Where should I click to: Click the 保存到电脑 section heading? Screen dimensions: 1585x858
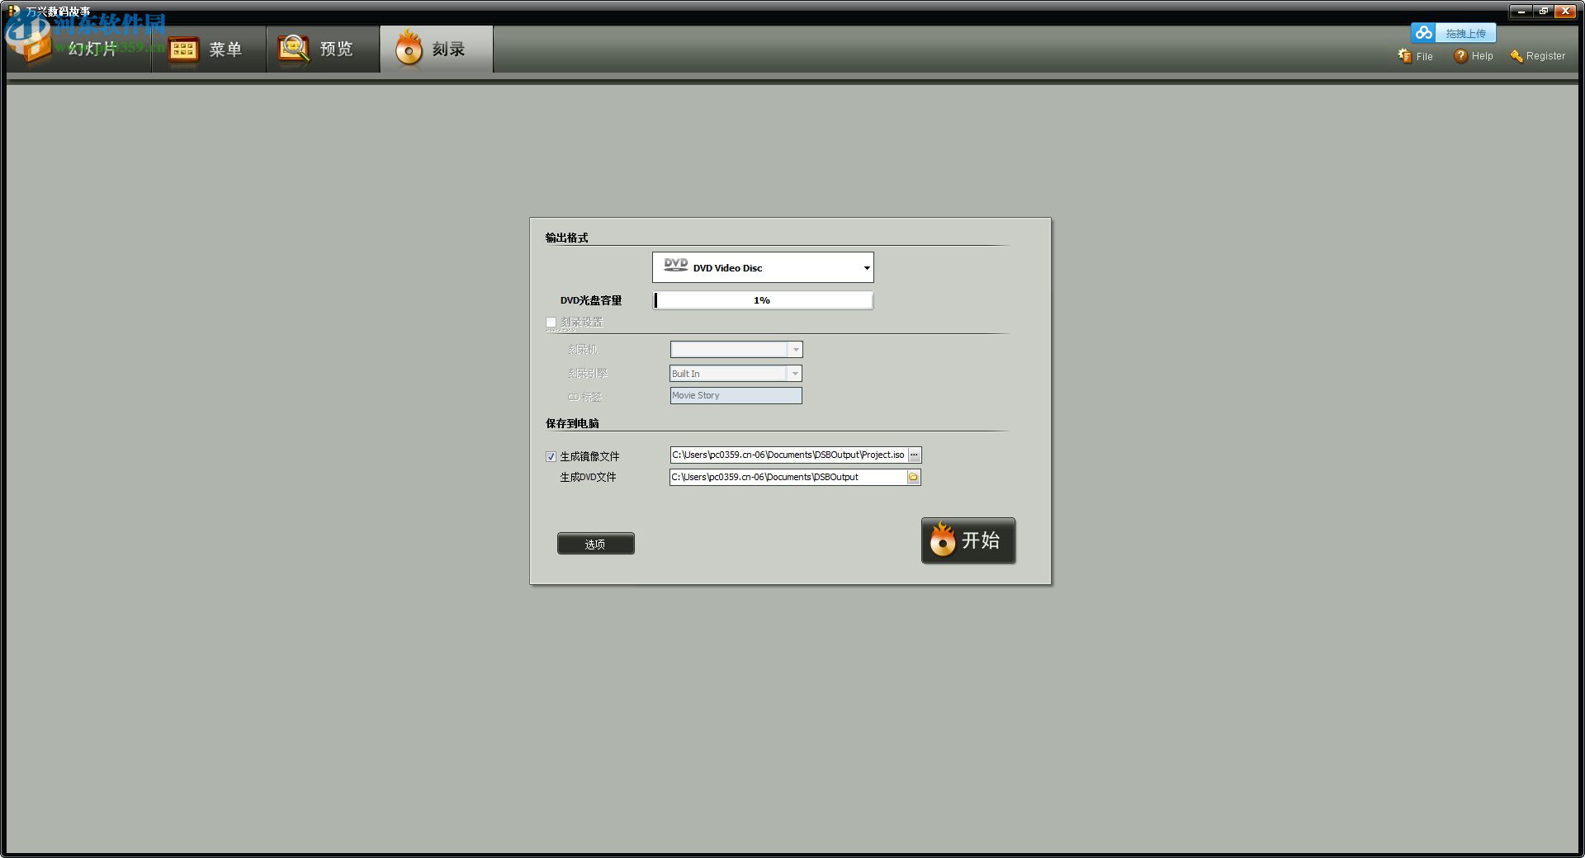(572, 423)
